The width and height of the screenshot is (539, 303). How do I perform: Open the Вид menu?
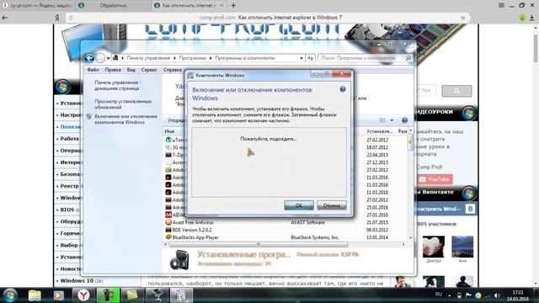coord(131,70)
